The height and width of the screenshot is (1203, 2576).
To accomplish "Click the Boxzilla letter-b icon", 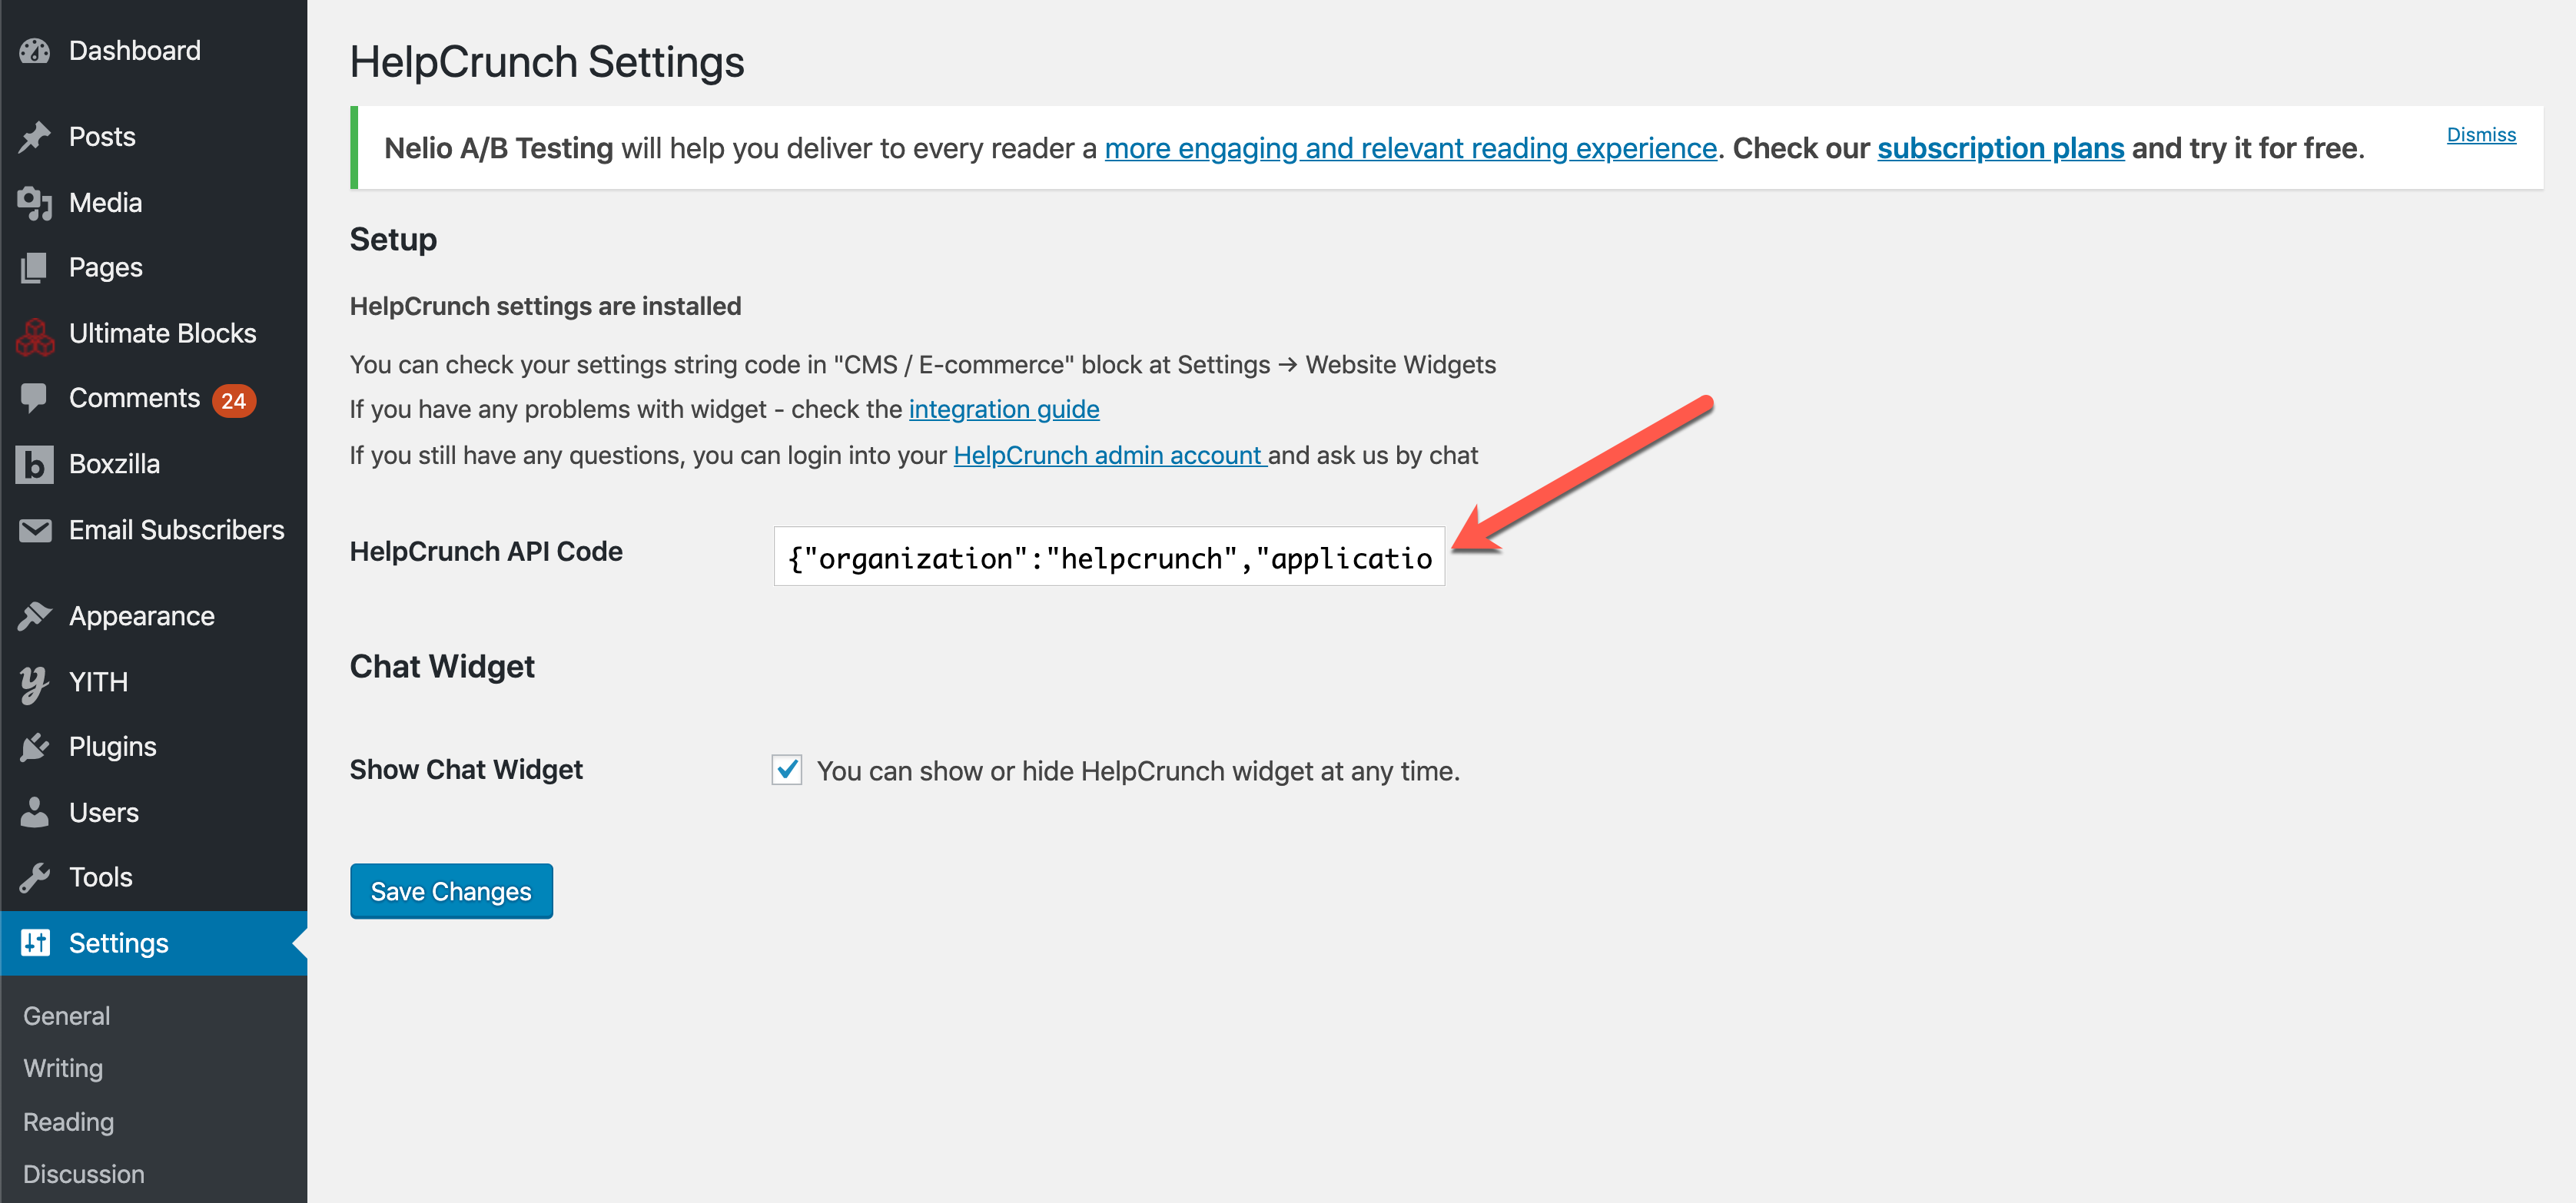I will pyautogui.click(x=35, y=464).
